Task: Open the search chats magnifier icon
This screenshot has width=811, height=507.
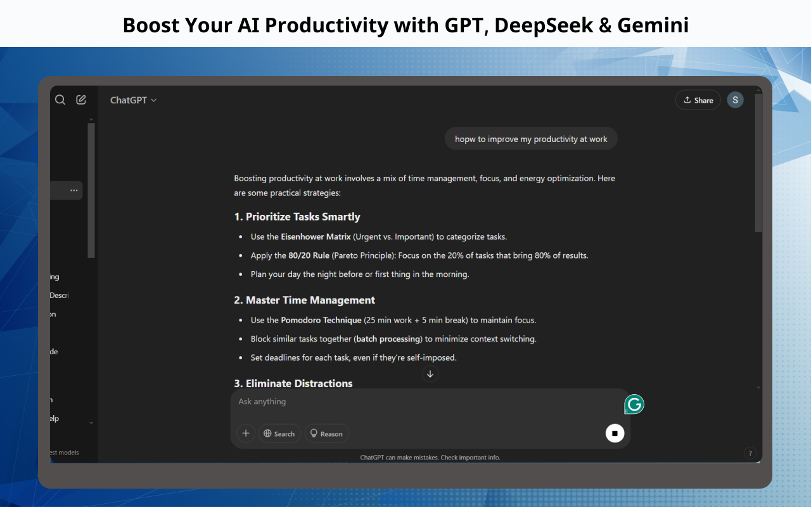Action: point(60,99)
